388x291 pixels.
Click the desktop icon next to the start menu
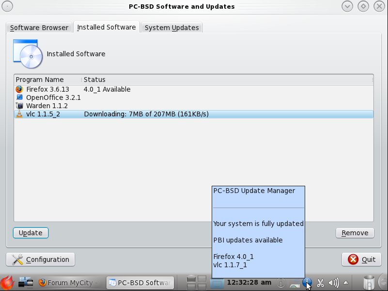pos(25,282)
